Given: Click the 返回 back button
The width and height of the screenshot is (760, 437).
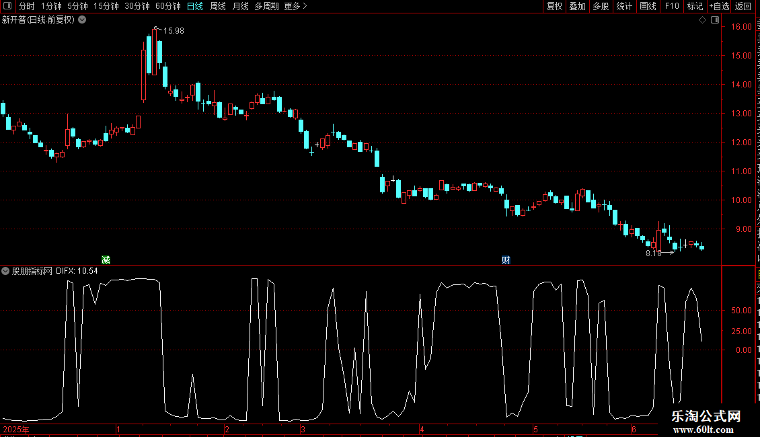Looking at the screenshot, I should pos(743,6).
